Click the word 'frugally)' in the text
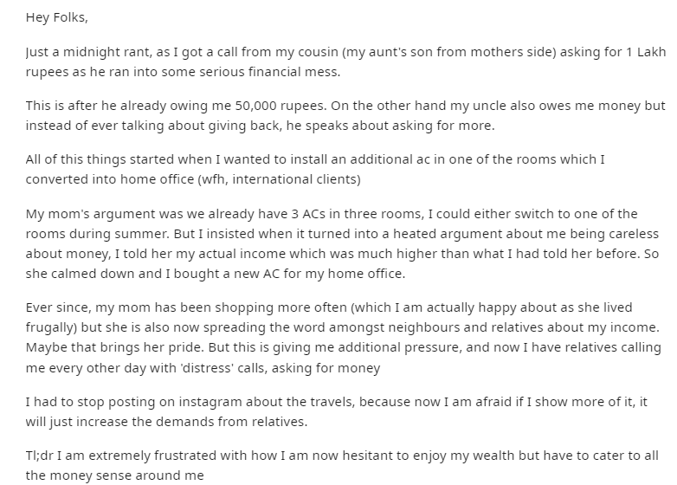The image size is (677, 485). (51, 327)
